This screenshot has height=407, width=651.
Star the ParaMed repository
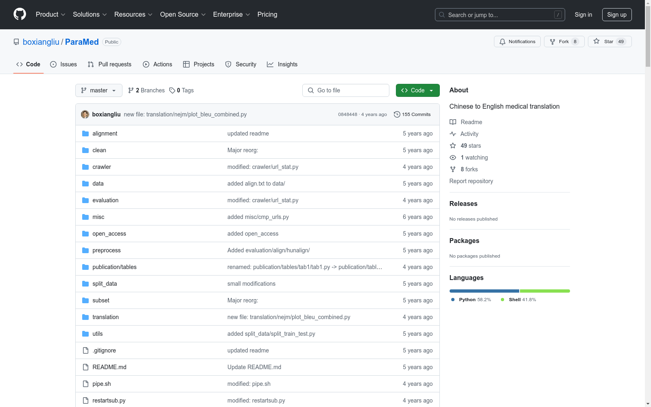click(609, 42)
